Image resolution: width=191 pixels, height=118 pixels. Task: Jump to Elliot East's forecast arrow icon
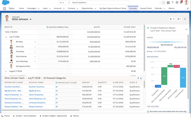pyautogui.click(x=35, y=47)
